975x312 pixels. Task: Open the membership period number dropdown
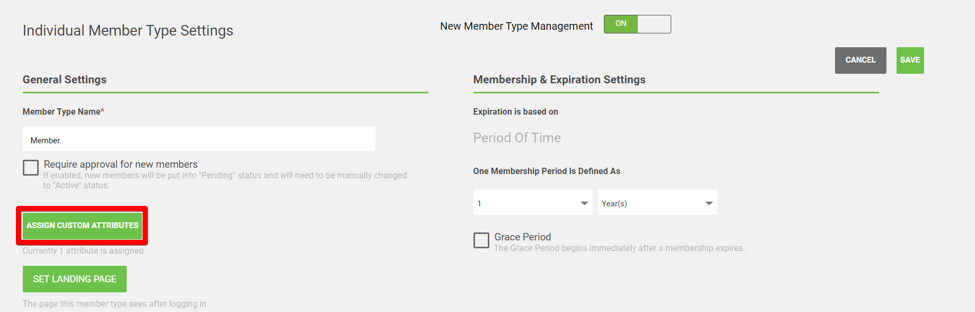tap(533, 202)
